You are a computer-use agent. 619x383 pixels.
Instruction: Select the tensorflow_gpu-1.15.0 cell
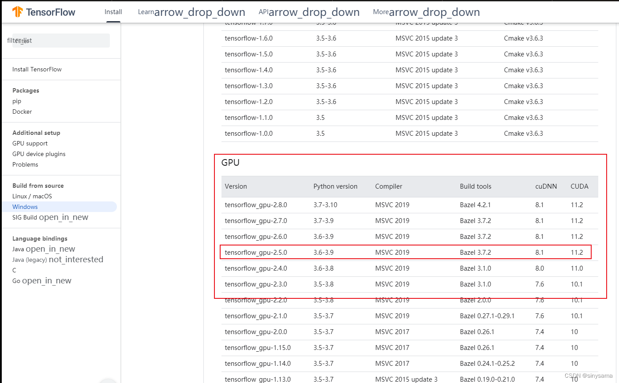coord(258,348)
